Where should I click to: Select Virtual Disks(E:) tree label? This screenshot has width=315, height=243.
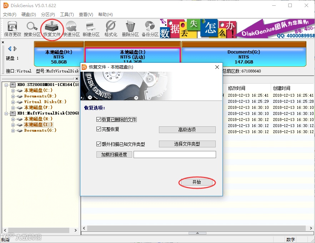click(45, 102)
